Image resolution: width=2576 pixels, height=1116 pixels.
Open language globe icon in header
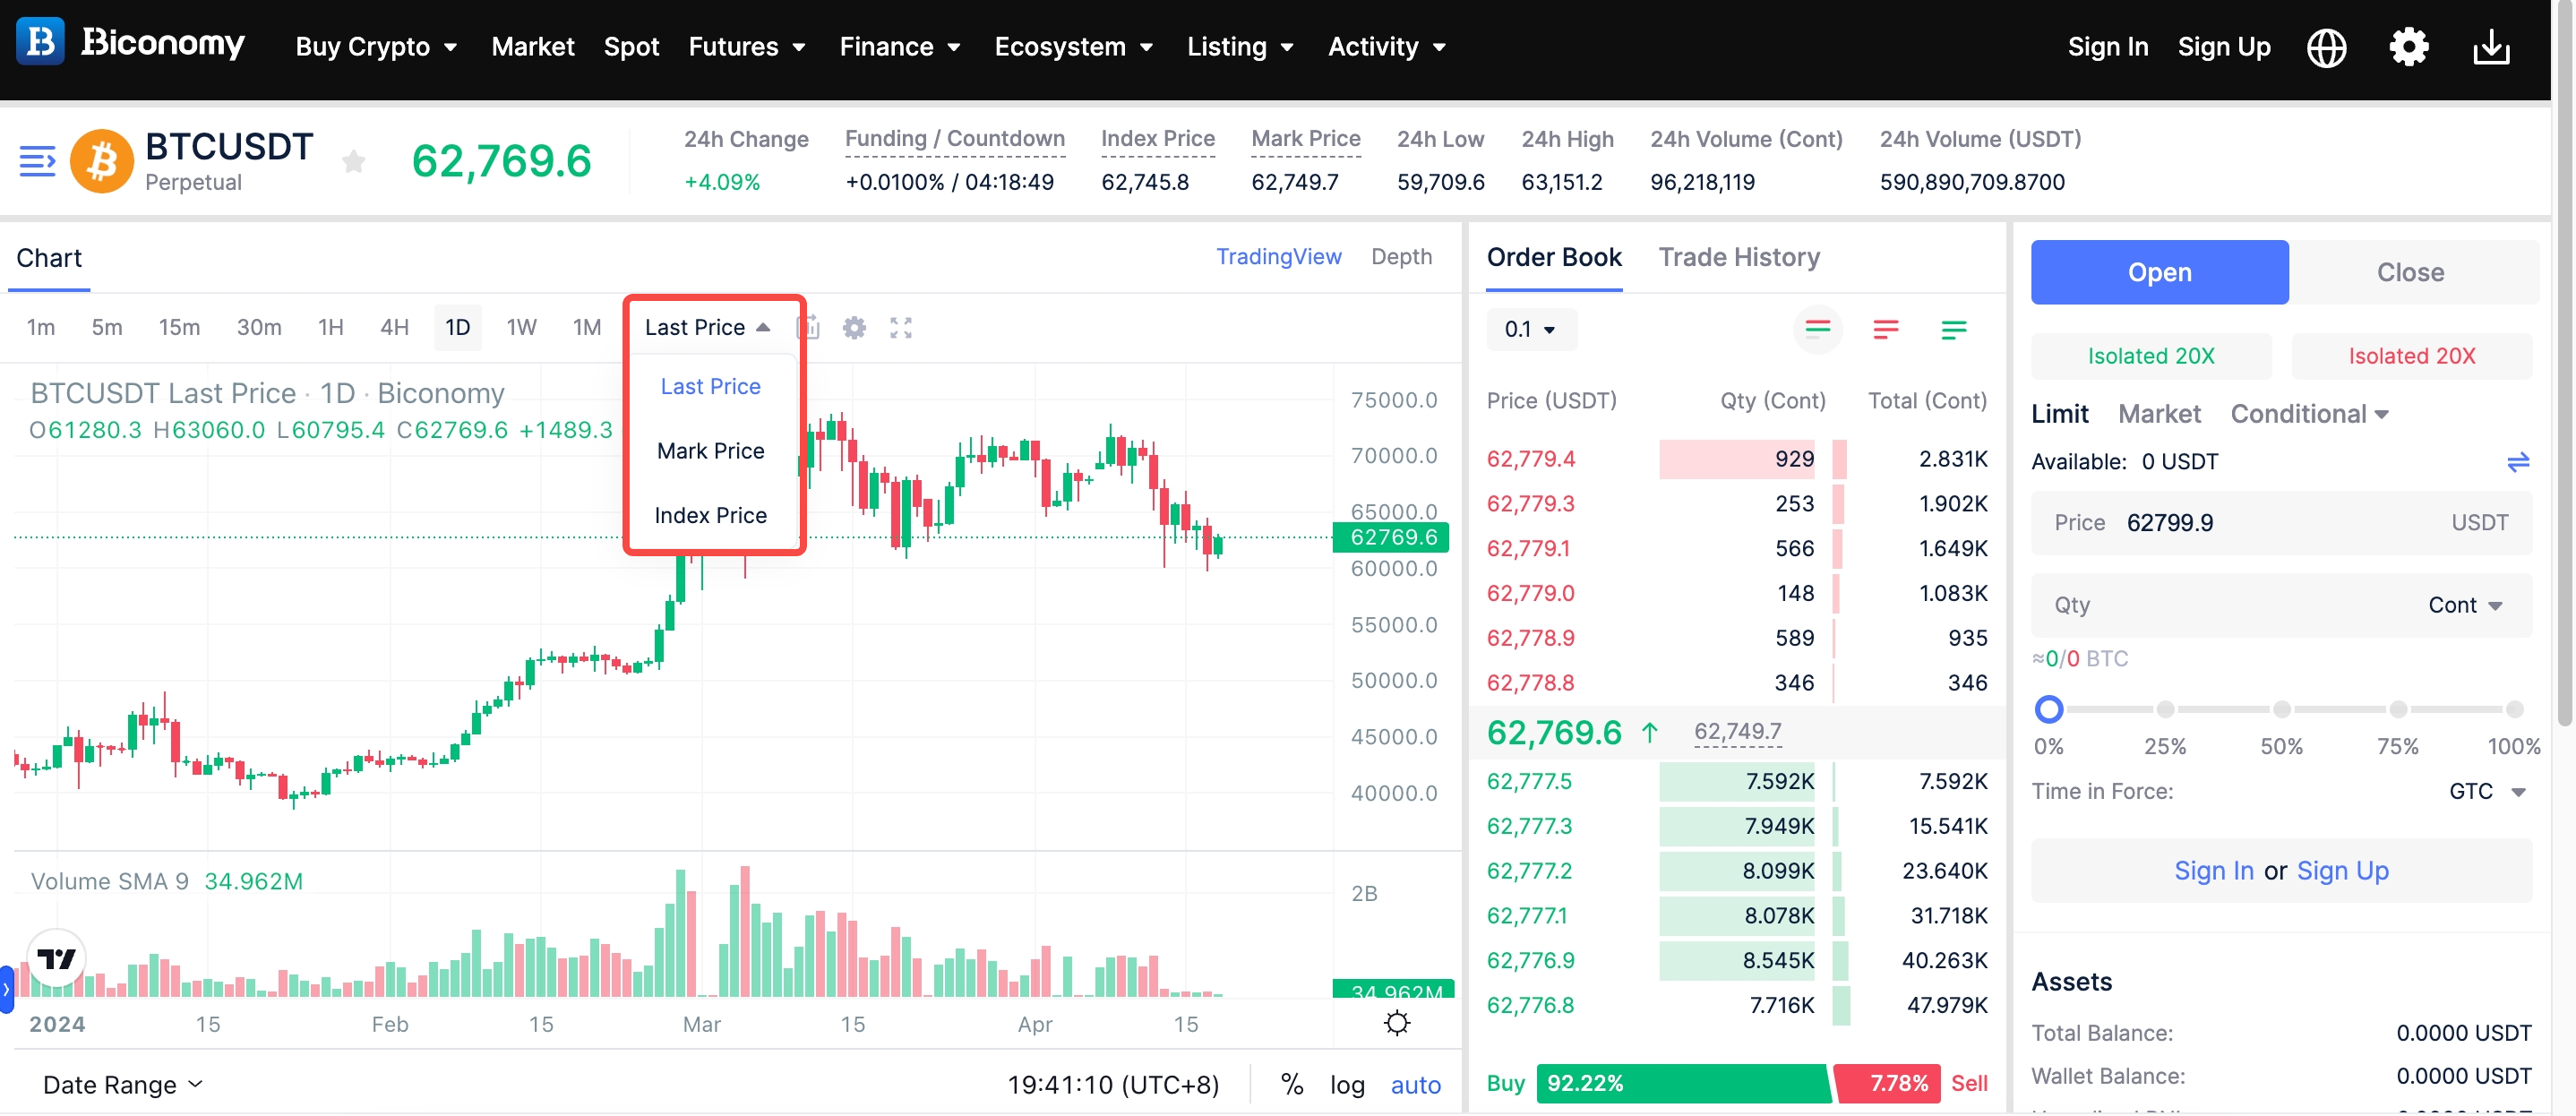point(2326,47)
